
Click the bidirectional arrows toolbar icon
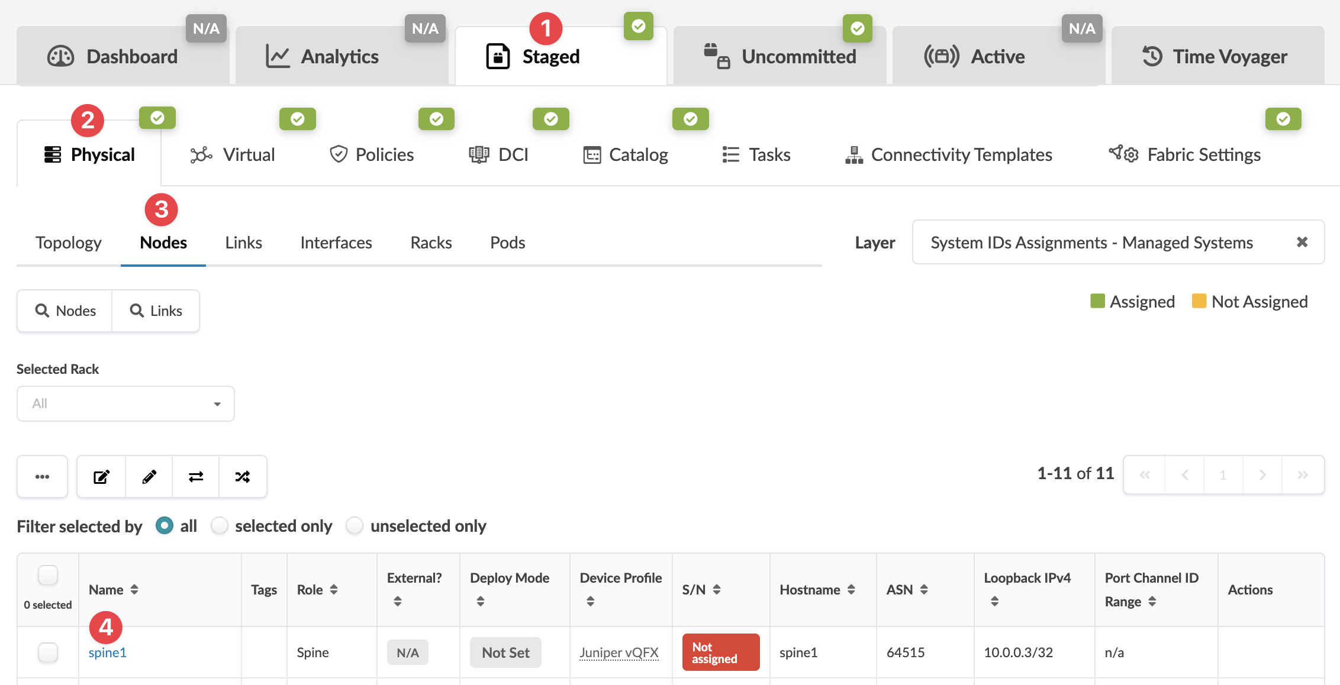click(196, 476)
